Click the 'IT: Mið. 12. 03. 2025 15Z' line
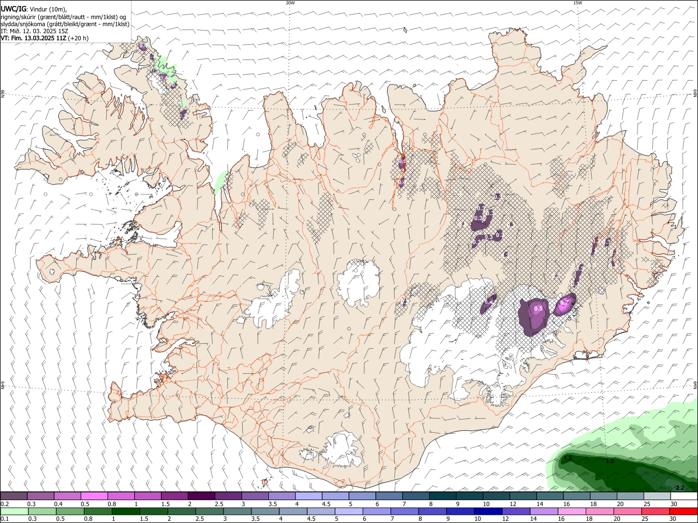The image size is (698, 523). pos(34,31)
